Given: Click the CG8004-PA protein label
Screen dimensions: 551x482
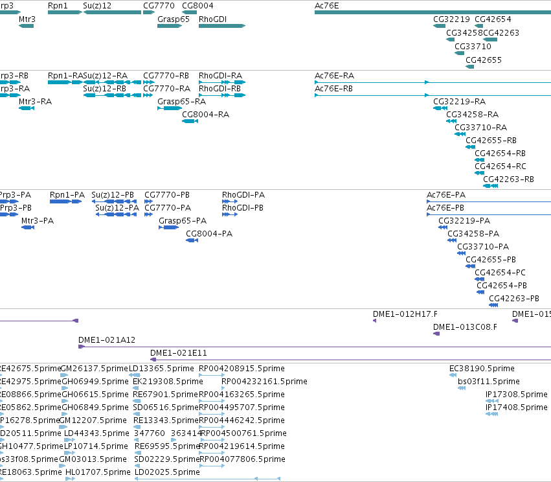Looking at the screenshot, I should click(x=209, y=234).
